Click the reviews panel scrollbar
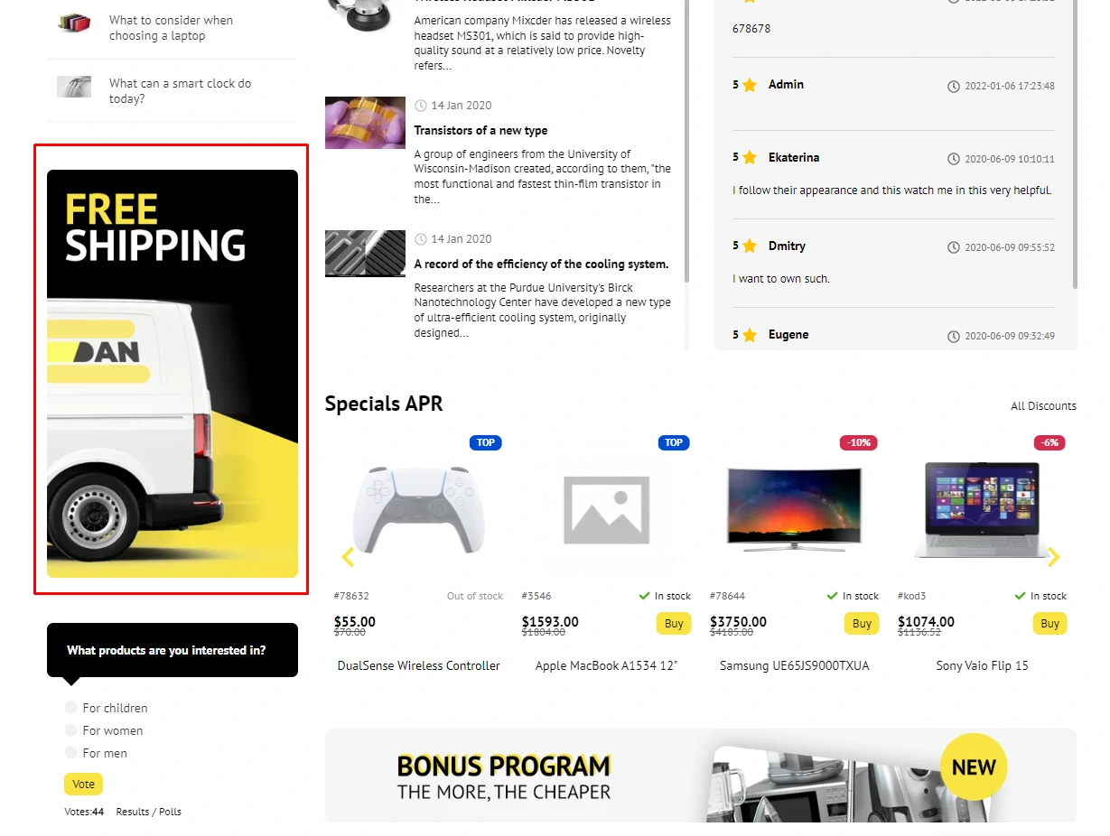 (x=1075, y=144)
